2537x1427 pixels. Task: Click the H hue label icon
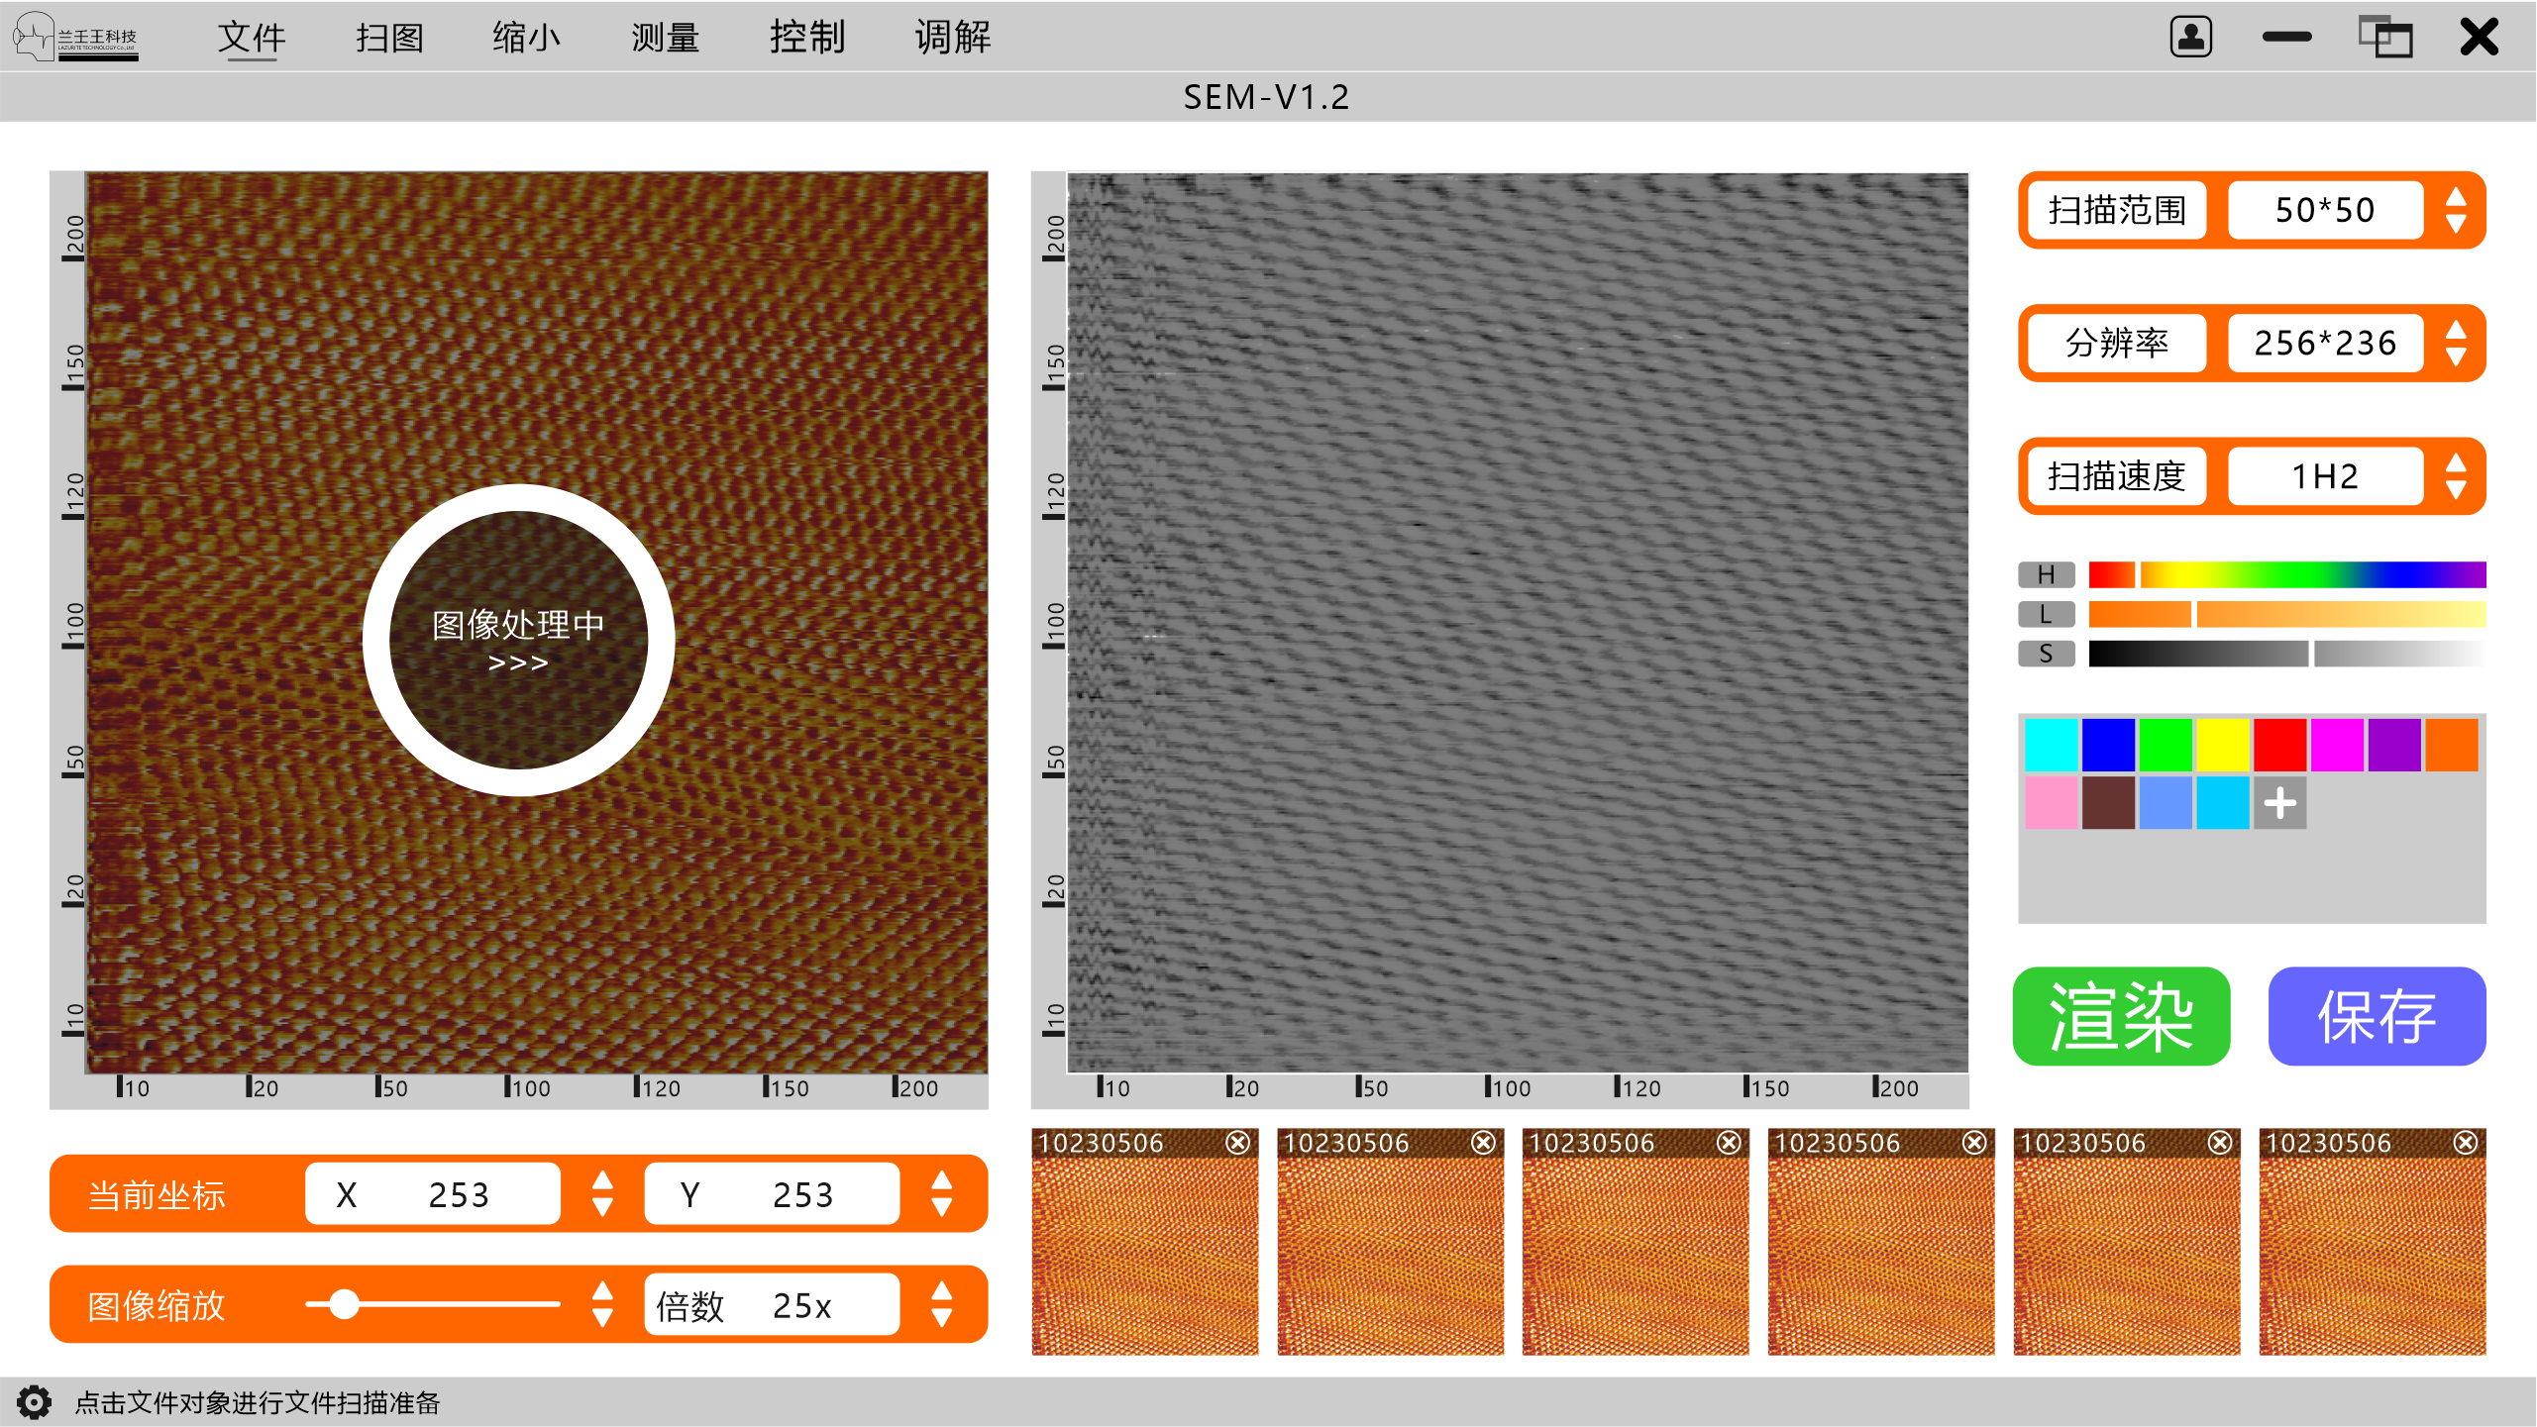pyautogui.click(x=2046, y=574)
